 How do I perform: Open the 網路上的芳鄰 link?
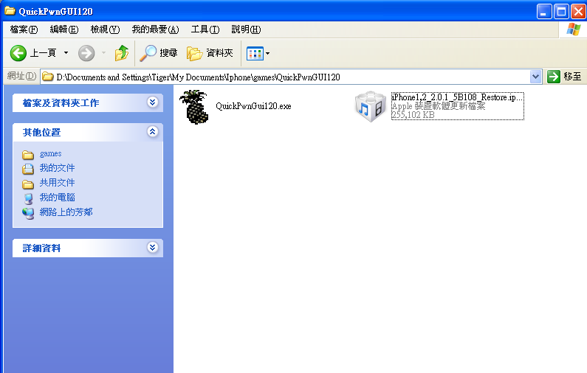pyautogui.click(x=66, y=212)
